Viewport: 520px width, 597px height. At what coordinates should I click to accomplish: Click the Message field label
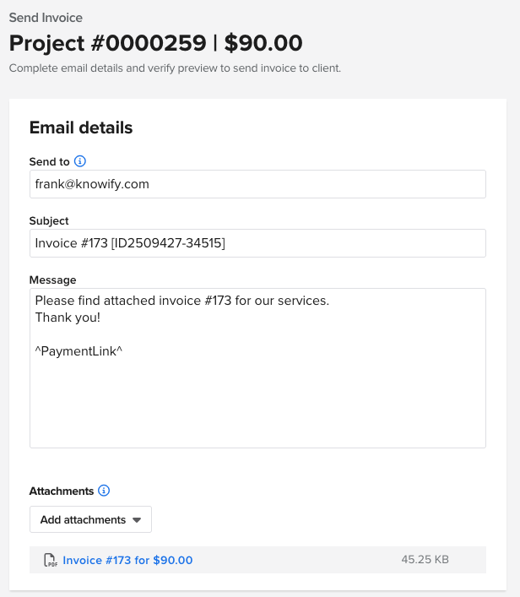[52, 280]
